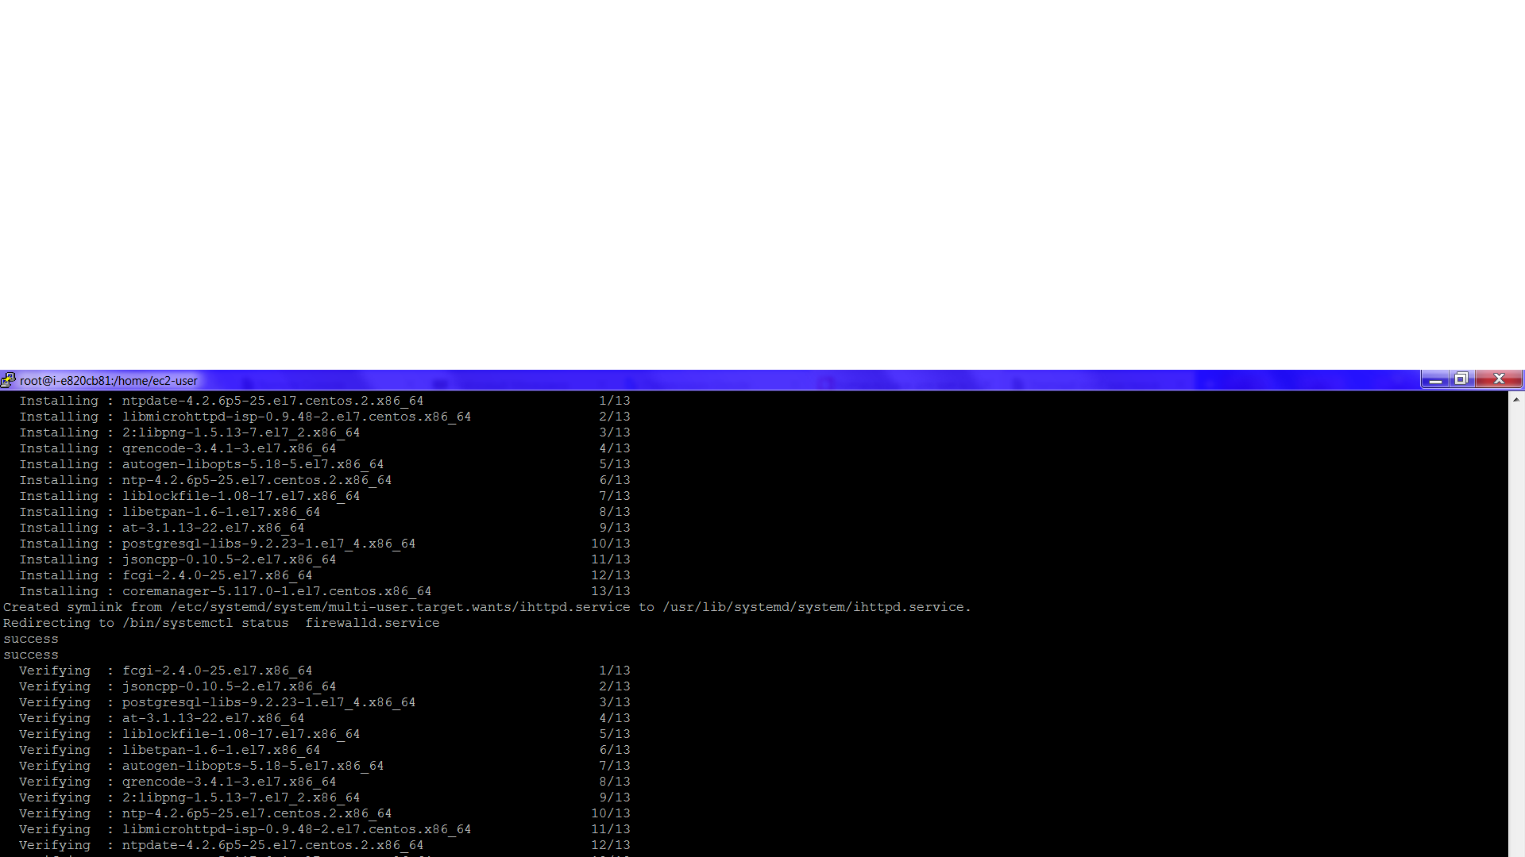Click the 'Installing : ntpdate-4.2.6p5-25' line
This screenshot has height=857, width=1525.
tap(221, 401)
